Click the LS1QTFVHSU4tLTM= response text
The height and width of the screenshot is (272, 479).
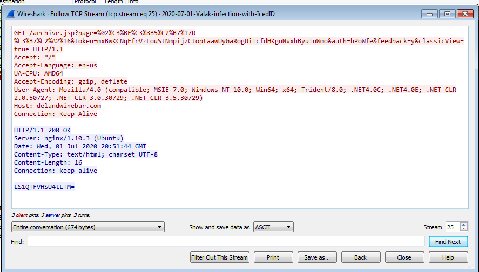pyautogui.click(x=44, y=187)
